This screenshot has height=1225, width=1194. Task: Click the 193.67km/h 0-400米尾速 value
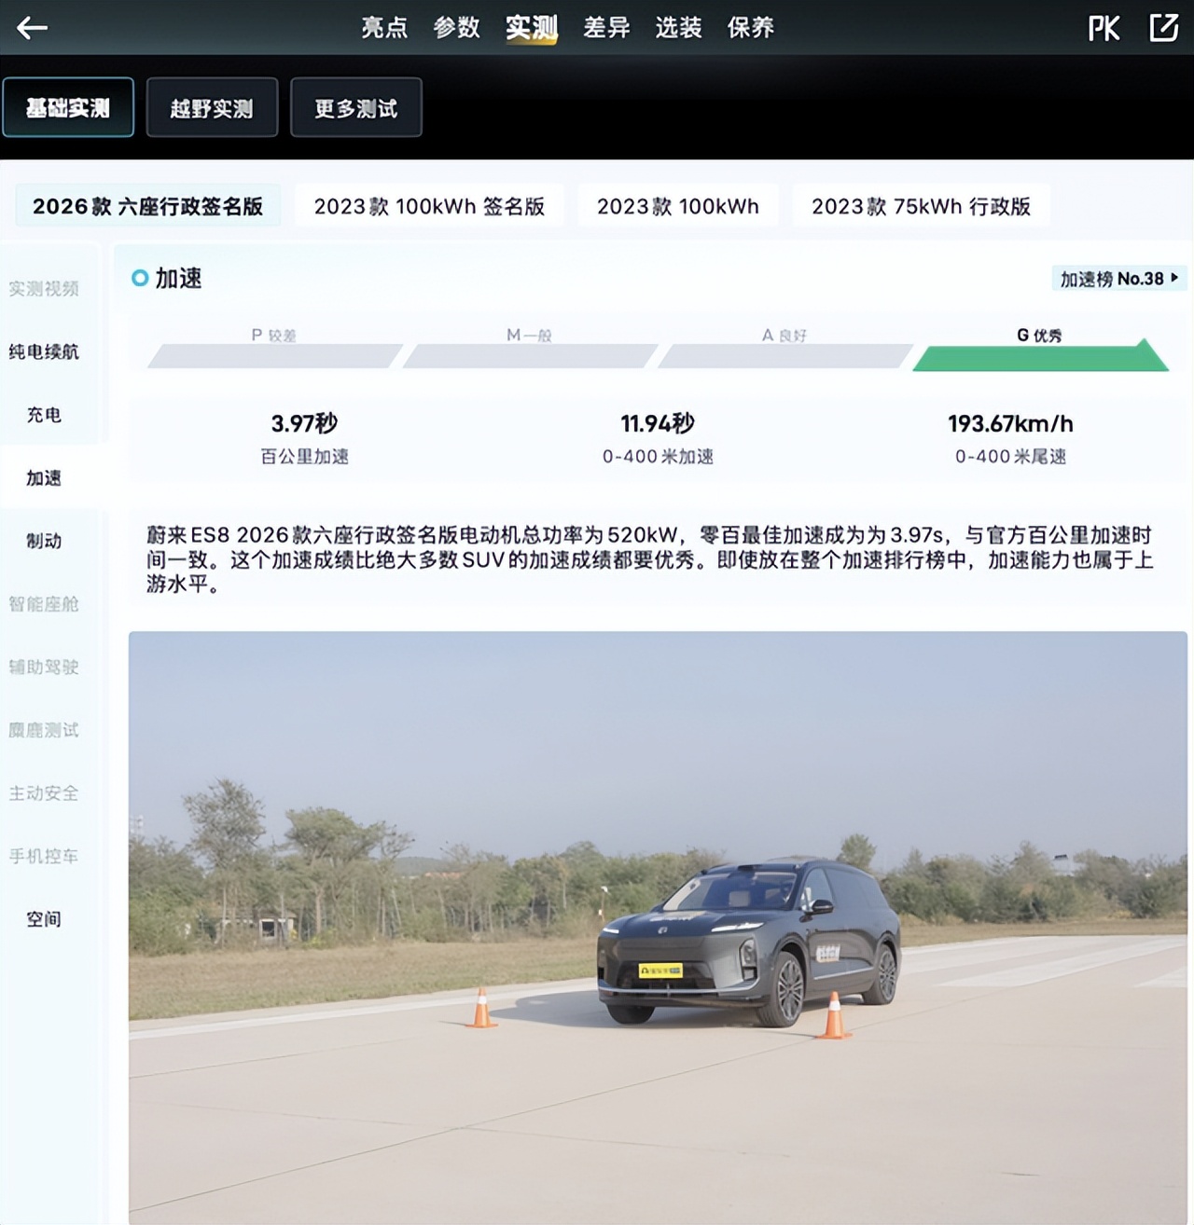(1010, 438)
